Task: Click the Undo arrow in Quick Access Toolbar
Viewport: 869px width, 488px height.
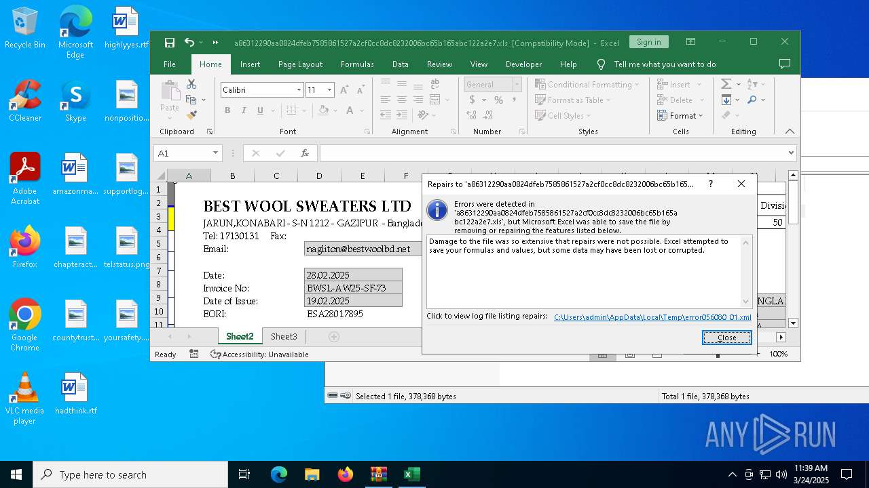Action: click(x=189, y=42)
